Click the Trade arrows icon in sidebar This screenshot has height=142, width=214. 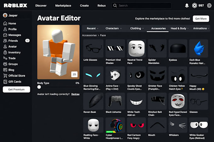(5, 58)
